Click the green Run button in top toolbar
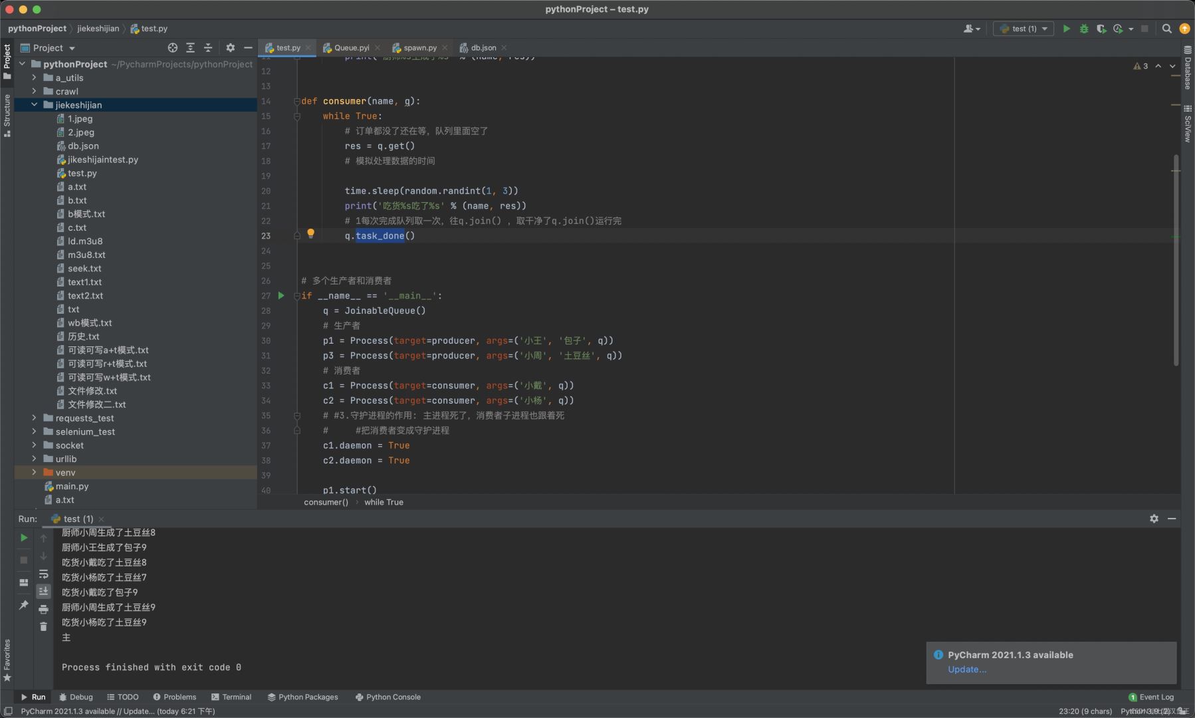Image resolution: width=1195 pixels, height=718 pixels. (1066, 29)
